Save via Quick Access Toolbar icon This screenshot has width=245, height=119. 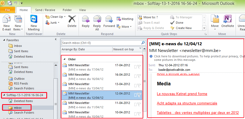[x=10, y=3]
